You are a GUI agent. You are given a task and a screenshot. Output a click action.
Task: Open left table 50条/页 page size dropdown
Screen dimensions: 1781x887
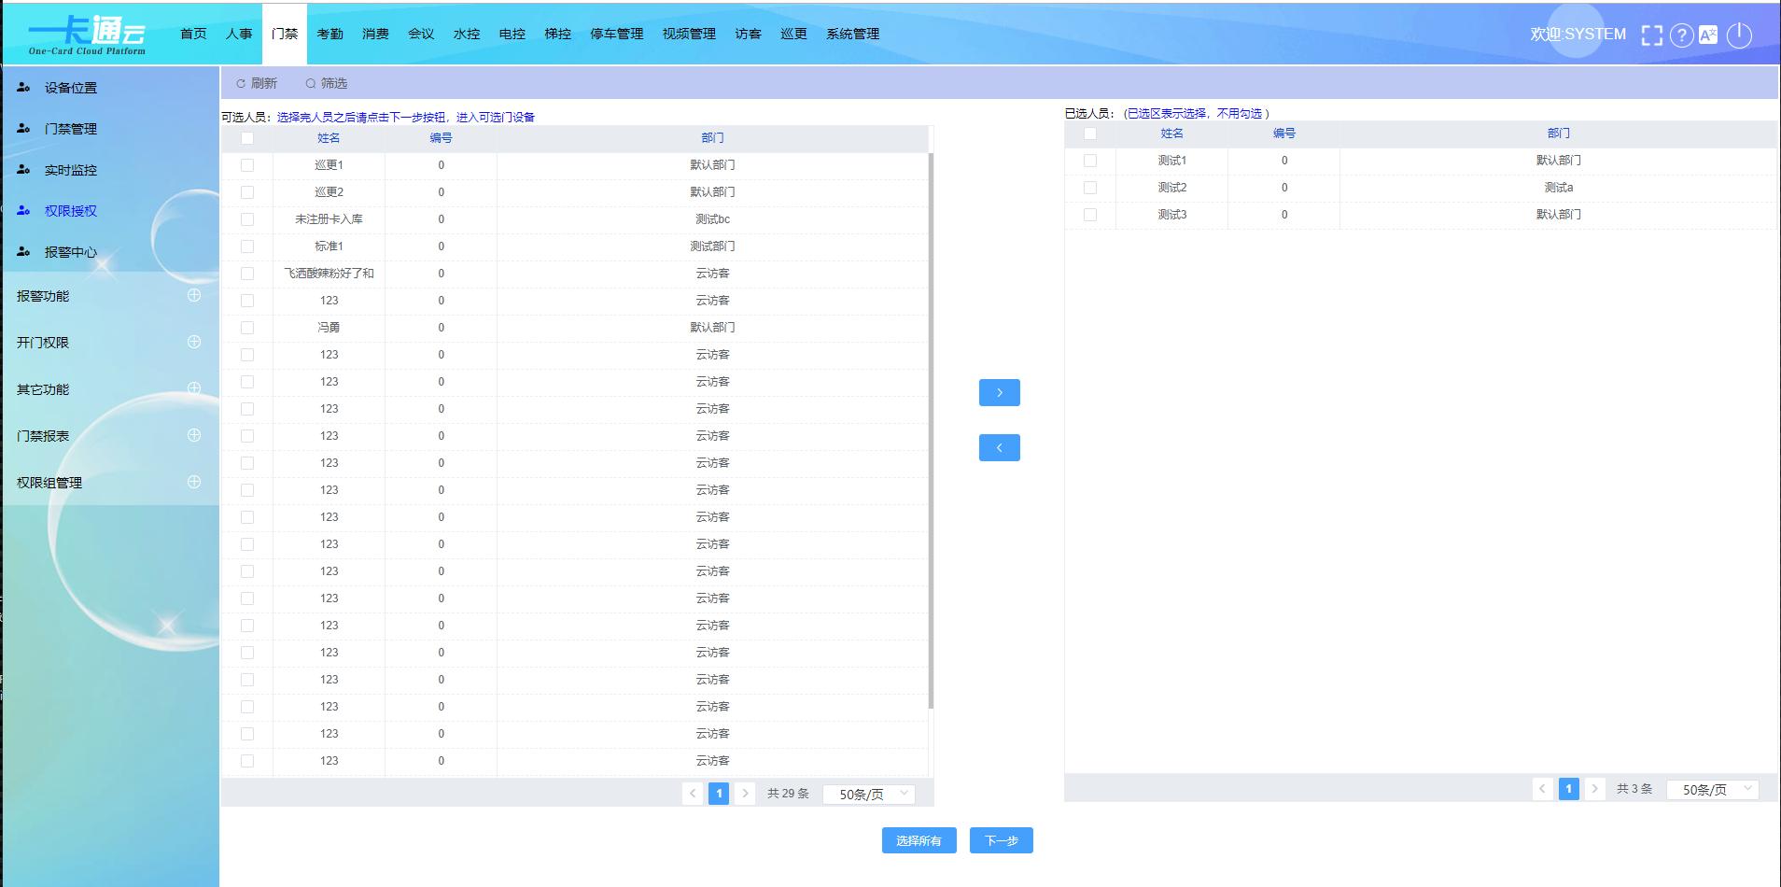pos(869,795)
